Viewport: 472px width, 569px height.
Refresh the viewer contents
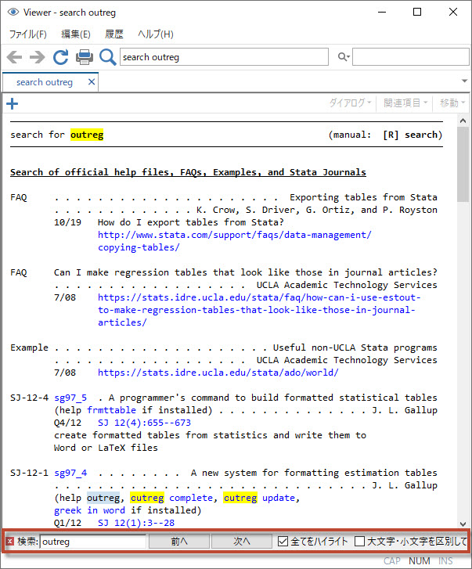pyautogui.click(x=60, y=57)
